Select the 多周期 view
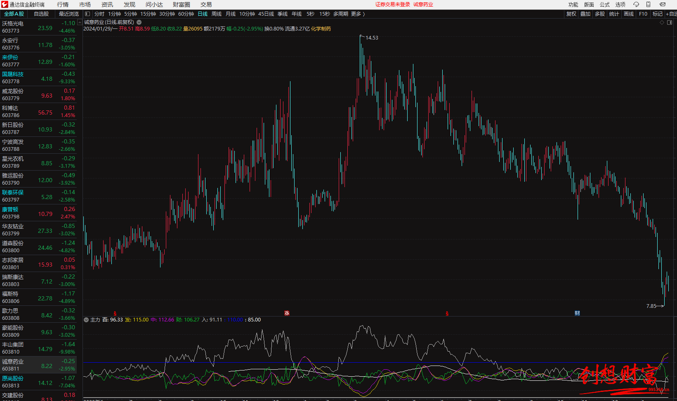Screen dimensions: 677x401 pos(341,14)
